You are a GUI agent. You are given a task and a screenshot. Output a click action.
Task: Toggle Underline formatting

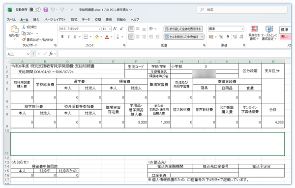pyautogui.click(x=75, y=37)
